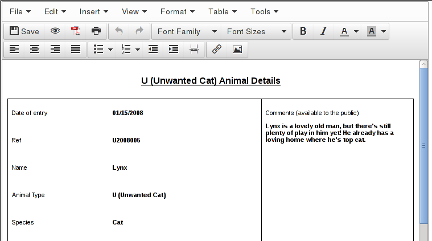Click the Preview eye icon

coord(55,31)
